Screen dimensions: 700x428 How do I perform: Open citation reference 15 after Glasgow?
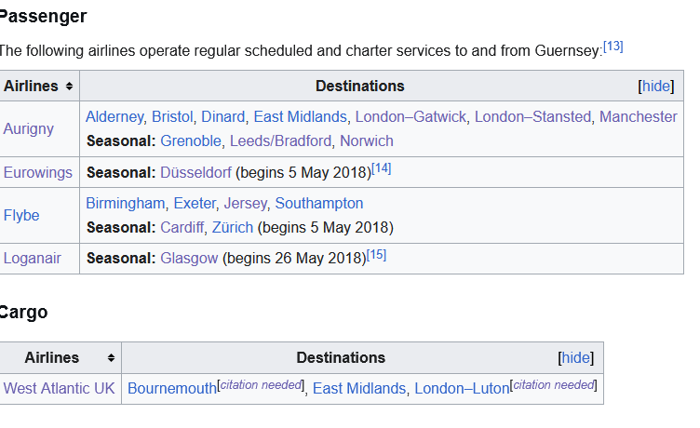[376, 254]
